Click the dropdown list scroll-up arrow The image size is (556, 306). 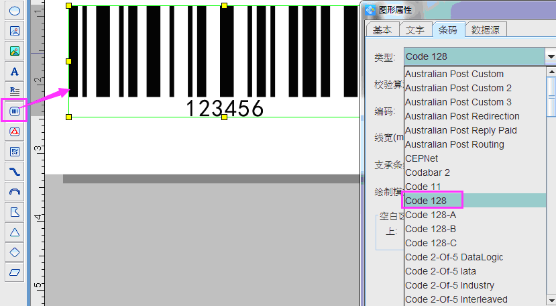(551, 72)
